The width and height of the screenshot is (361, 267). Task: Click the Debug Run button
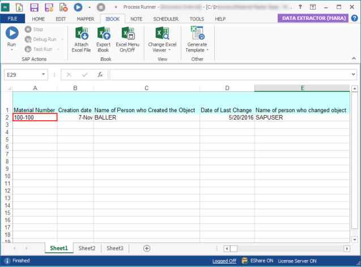pyautogui.click(x=41, y=39)
